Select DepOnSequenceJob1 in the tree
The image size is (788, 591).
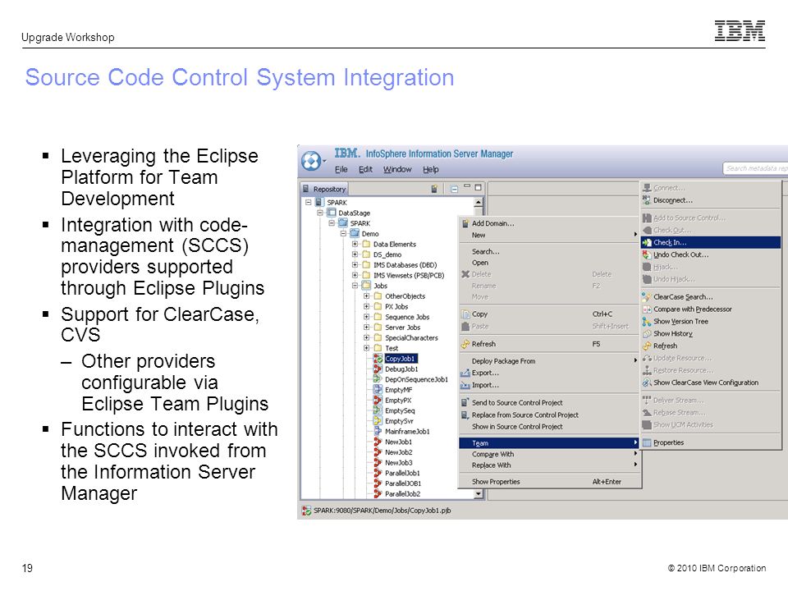pos(416,379)
